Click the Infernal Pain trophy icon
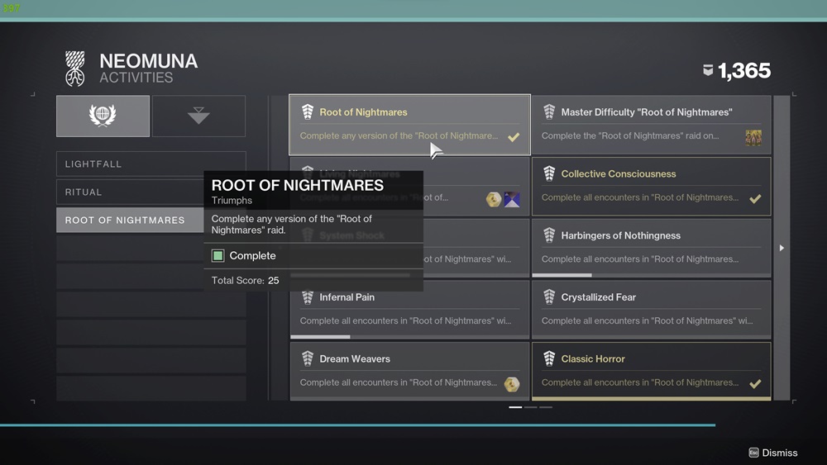 pos(308,297)
